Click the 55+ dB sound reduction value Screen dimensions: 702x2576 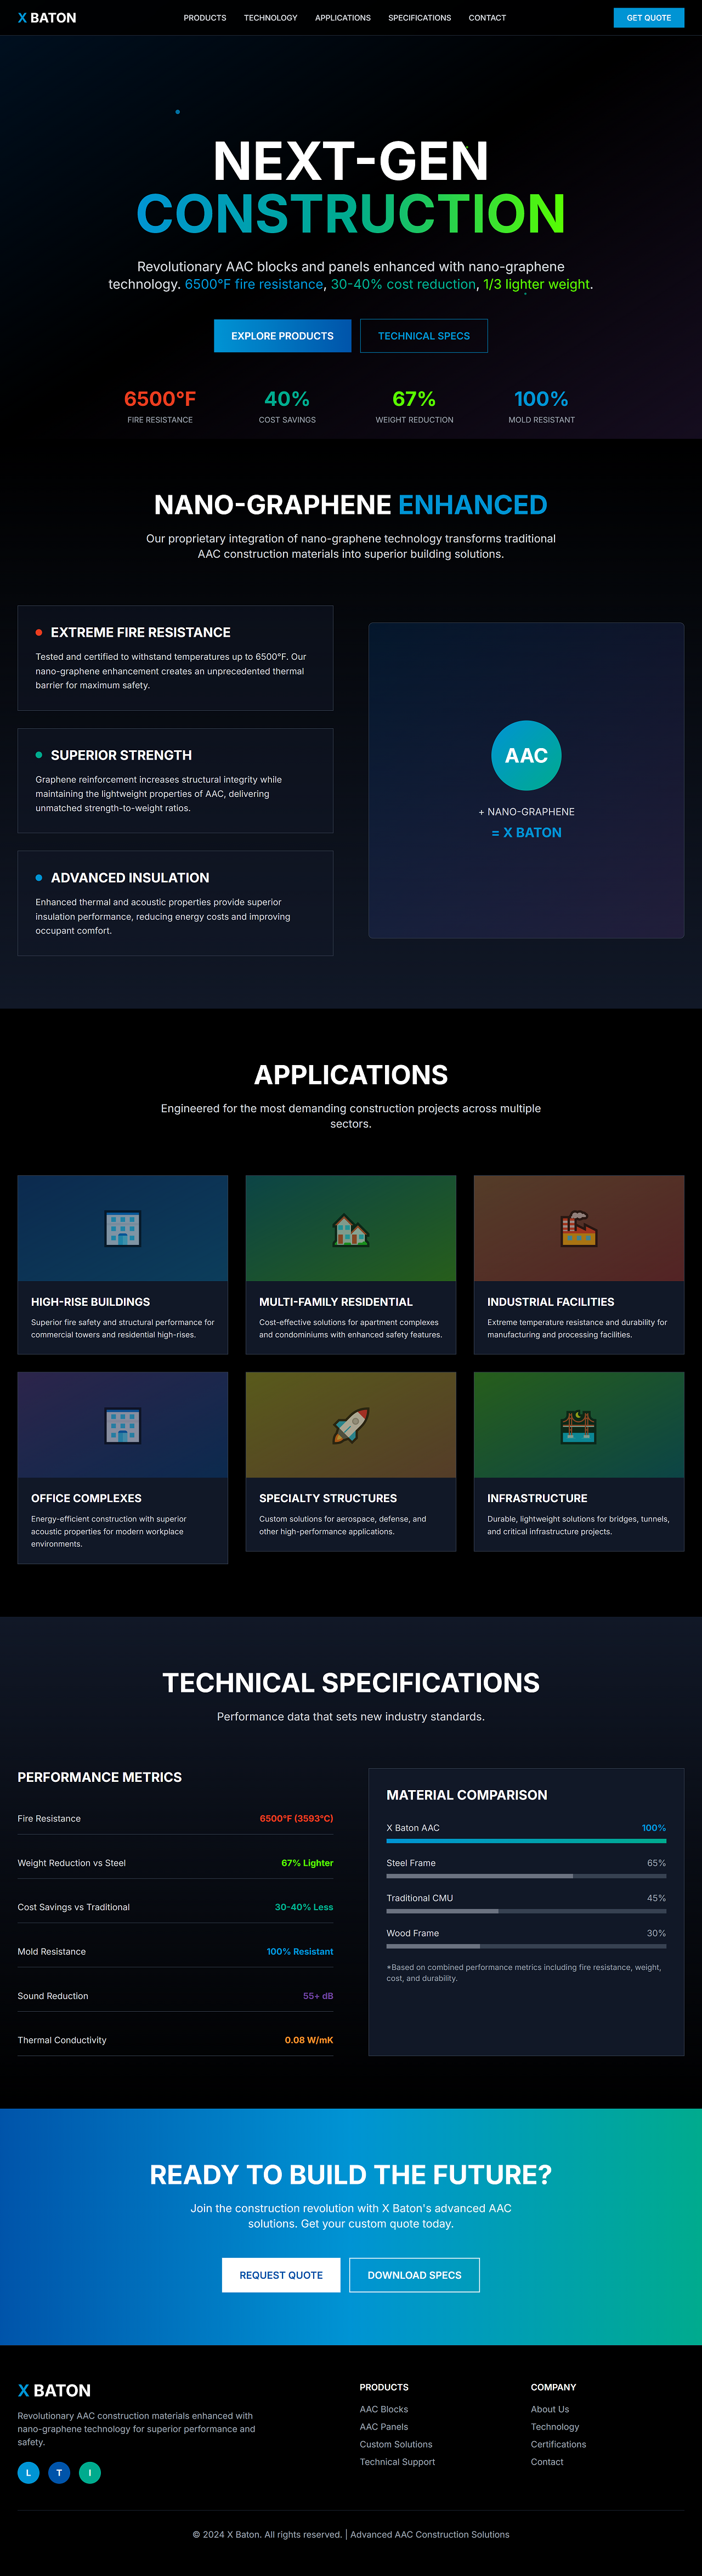tap(318, 1996)
